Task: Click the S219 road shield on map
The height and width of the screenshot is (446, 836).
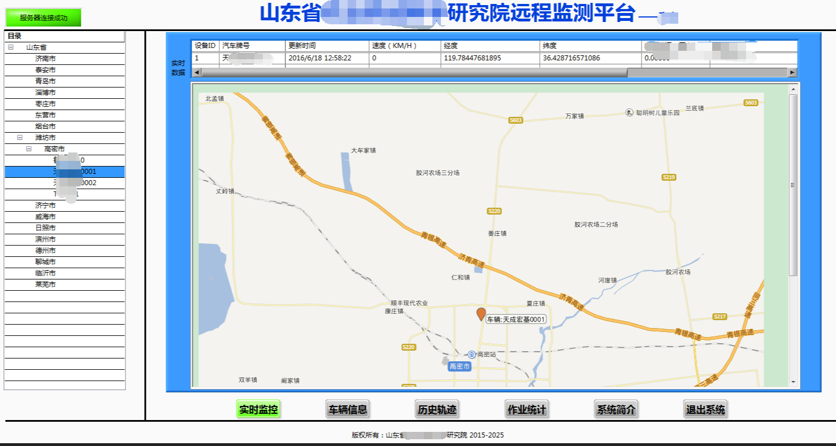Action: 669,177
